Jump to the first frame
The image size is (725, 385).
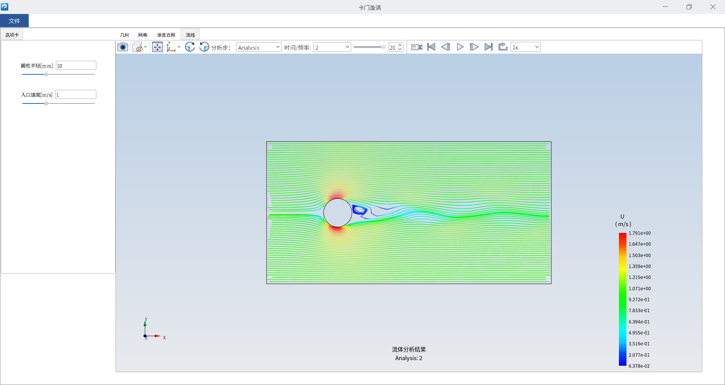pyautogui.click(x=431, y=47)
